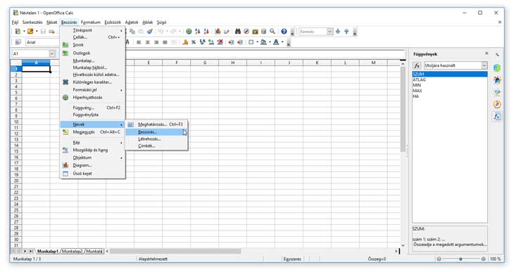Open sidebar Properties deck icon

[x=497, y=67]
